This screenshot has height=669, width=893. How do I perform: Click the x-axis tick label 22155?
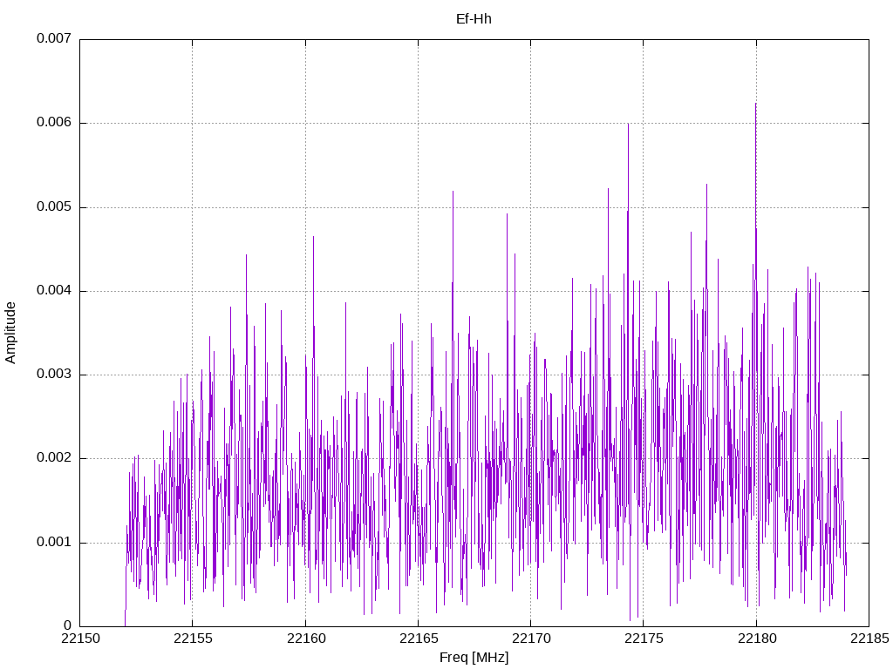[193, 639]
